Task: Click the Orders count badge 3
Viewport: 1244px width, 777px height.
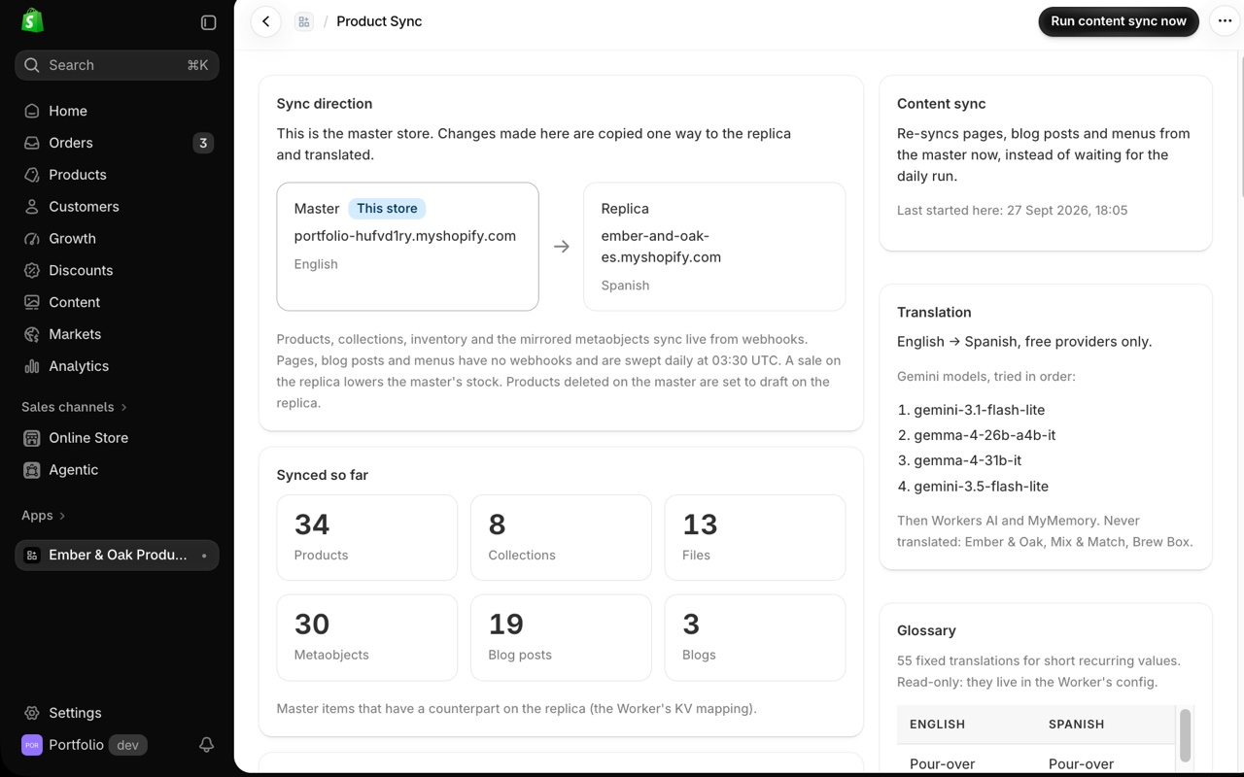Action: click(x=203, y=143)
